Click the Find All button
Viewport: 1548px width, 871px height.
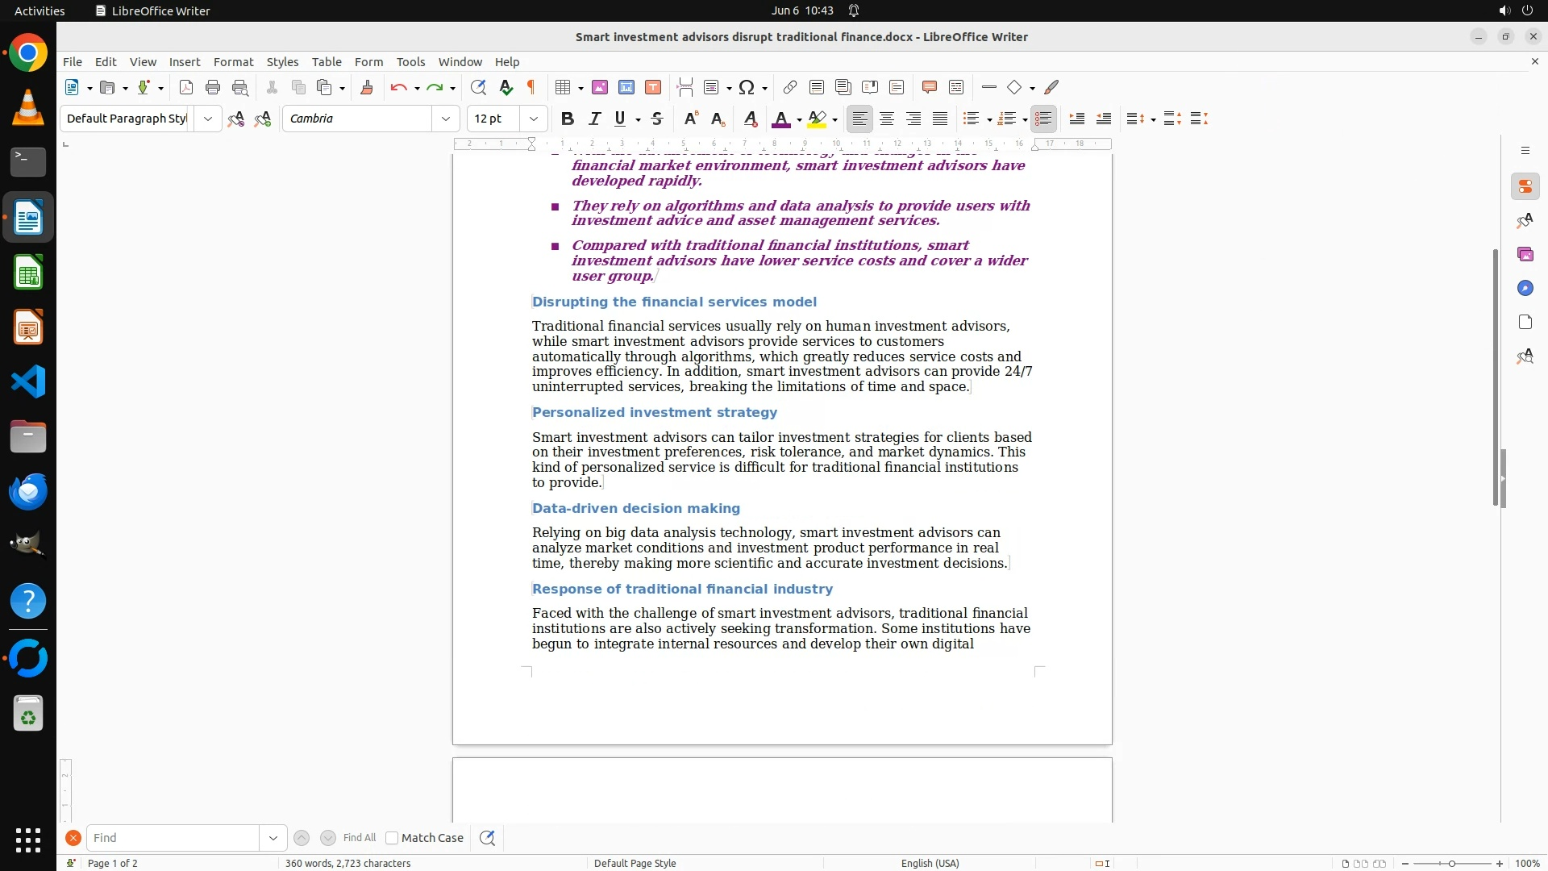(x=360, y=838)
